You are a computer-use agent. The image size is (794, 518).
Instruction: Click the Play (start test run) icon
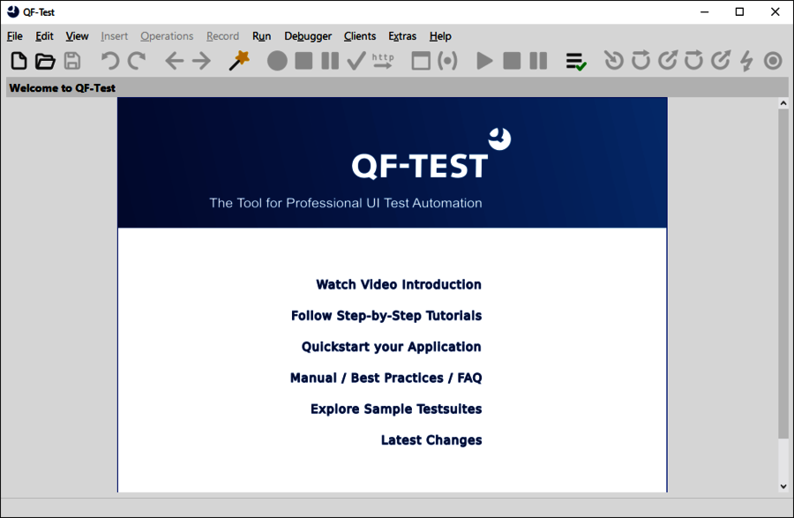pos(484,61)
